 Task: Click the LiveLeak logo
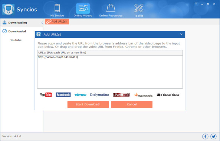[121, 95]
